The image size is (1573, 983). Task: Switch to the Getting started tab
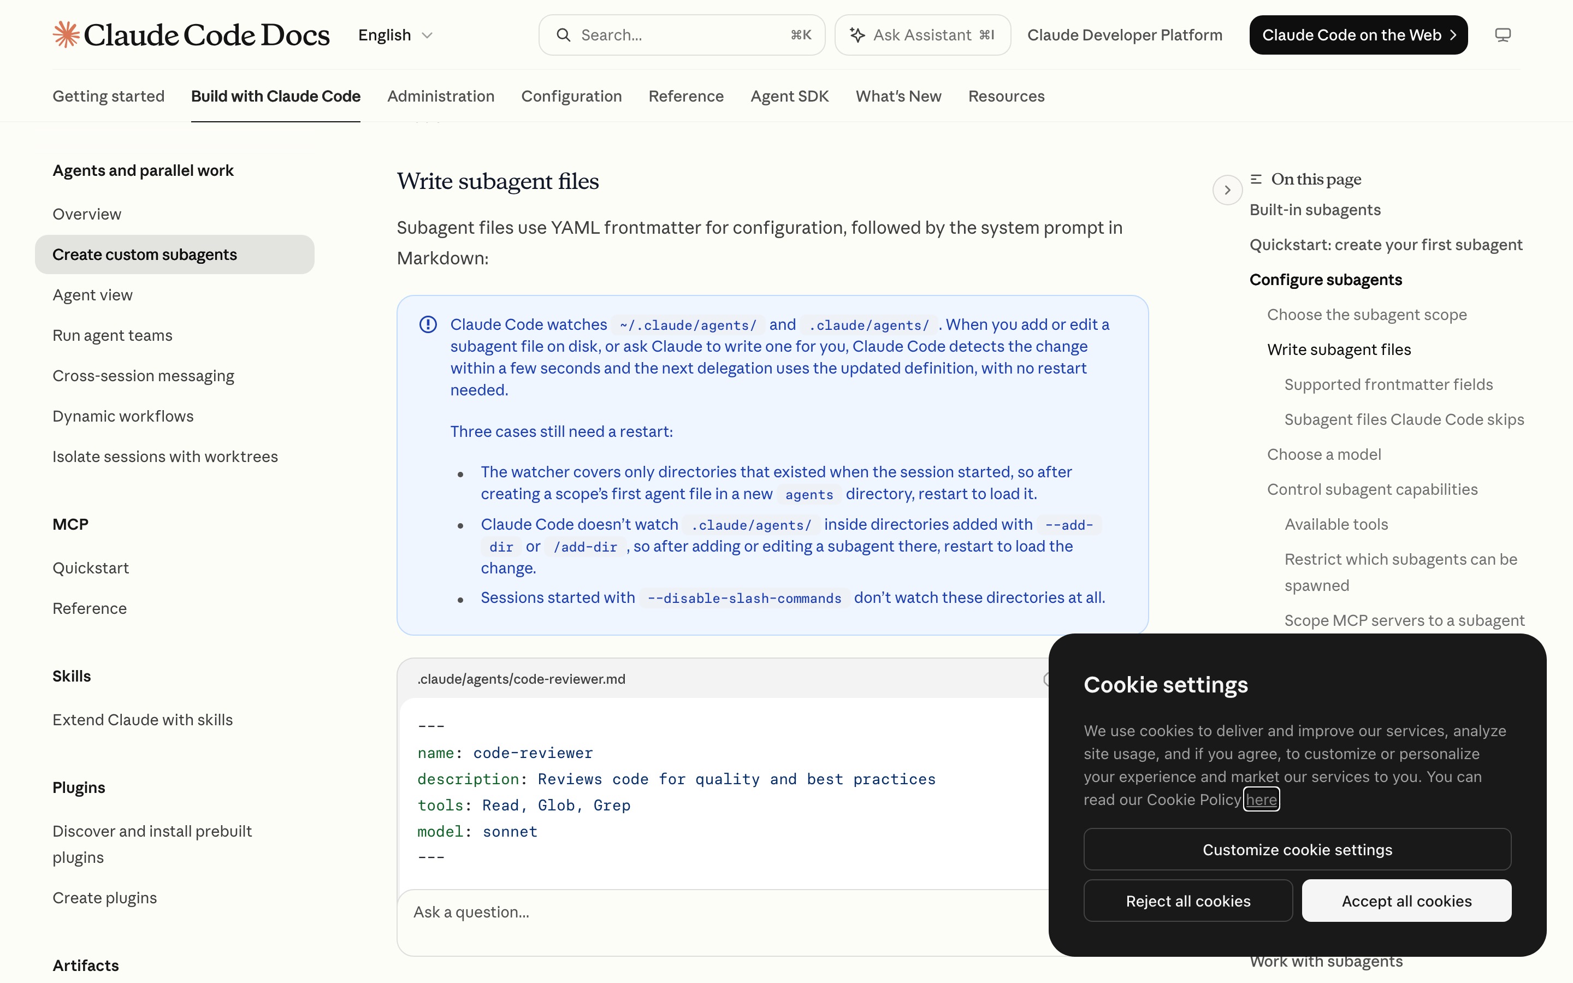tap(109, 96)
